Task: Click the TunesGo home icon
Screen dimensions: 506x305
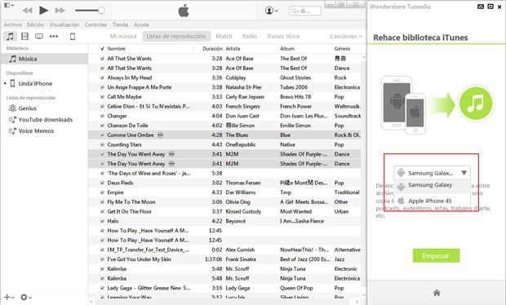Action: [x=437, y=293]
